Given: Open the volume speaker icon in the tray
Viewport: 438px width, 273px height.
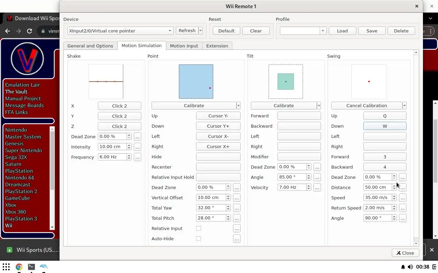Looking at the screenshot, I should (410, 267).
